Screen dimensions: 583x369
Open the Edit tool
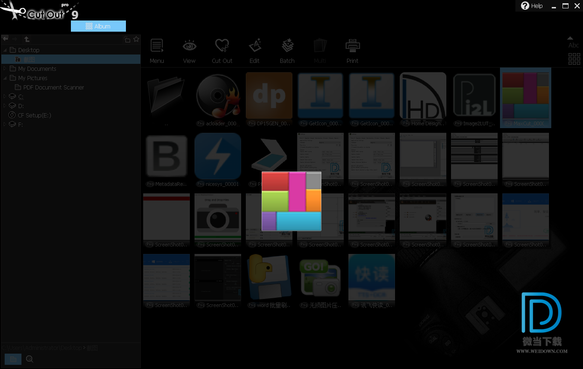coord(255,46)
